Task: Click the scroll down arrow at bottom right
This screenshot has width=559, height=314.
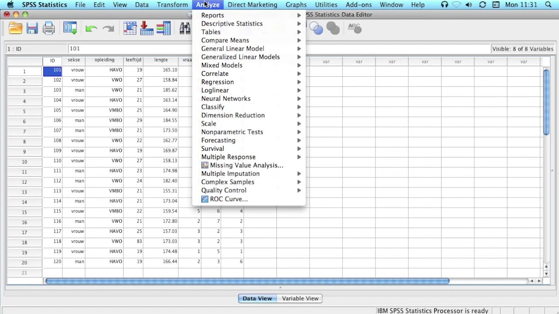Action: click(546, 274)
